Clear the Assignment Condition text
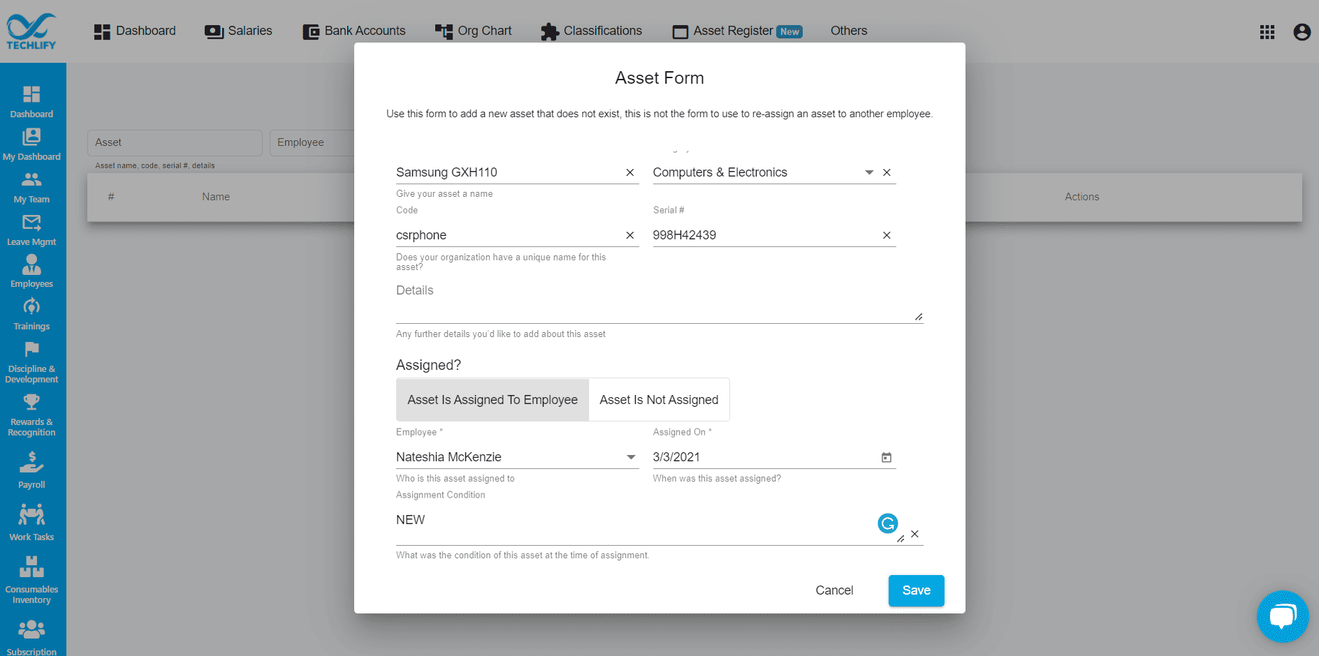Image resolution: width=1319 pixels, height=656 pixels. tap(914, 534)
